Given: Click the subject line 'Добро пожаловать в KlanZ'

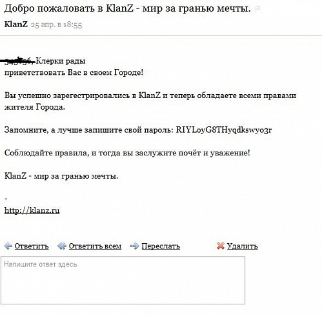Looking at the screenshot, I should [x=127, y=8].
